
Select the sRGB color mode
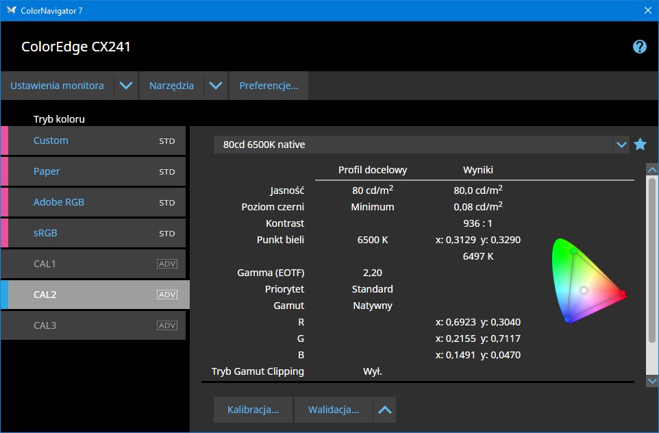point(45,233)
